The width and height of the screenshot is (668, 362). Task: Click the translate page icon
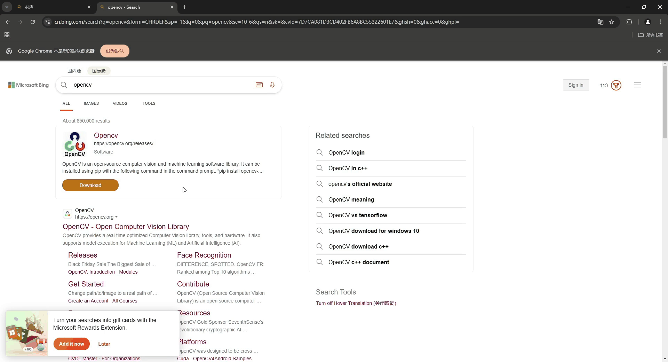point(601,22)
